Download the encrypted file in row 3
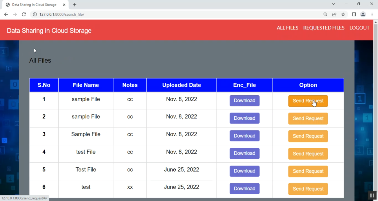378x201 pixels. point(244,136)
